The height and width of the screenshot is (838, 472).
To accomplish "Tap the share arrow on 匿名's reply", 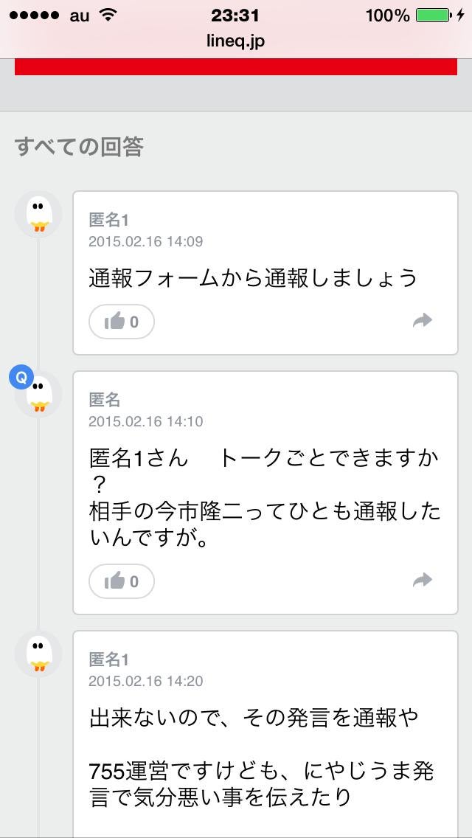I will tap(423, 581).
